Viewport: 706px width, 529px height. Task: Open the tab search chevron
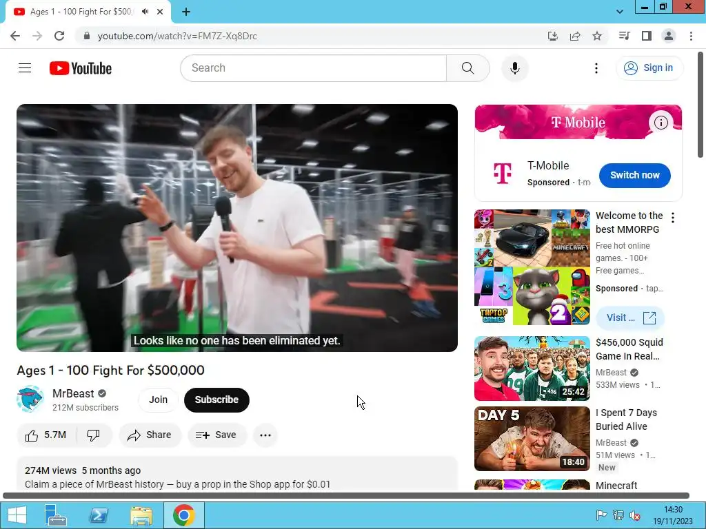(x=620, y=12)
